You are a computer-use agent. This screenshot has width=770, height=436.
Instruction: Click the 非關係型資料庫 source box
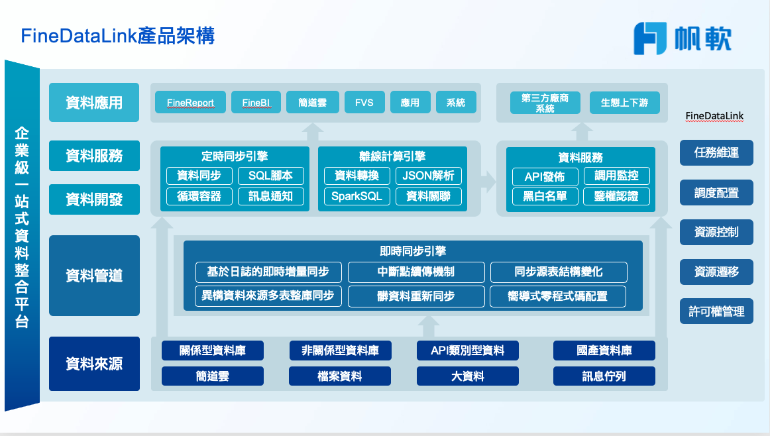341,351
